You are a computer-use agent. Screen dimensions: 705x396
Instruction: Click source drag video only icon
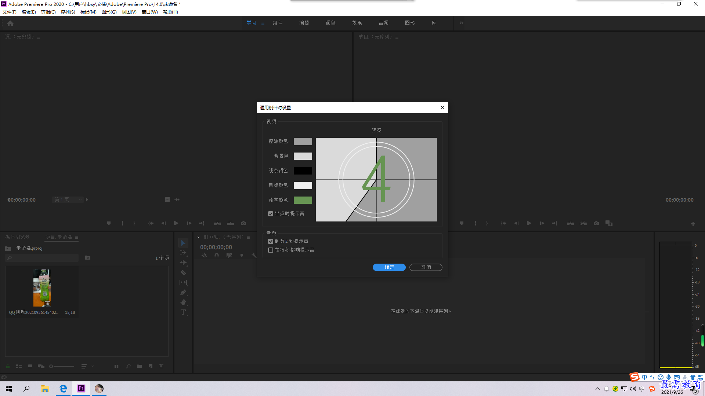click(x=167, y=199)
